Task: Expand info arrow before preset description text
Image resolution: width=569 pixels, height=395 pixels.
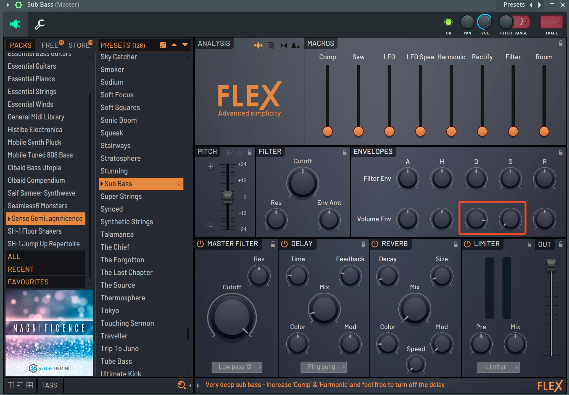Action: [198, 385]
